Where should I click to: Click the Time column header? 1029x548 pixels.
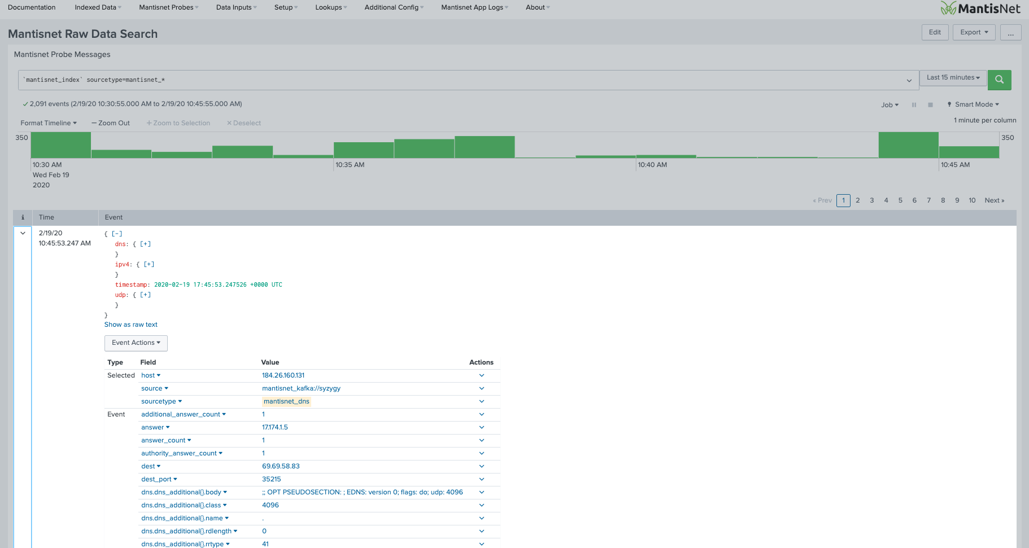46,217
